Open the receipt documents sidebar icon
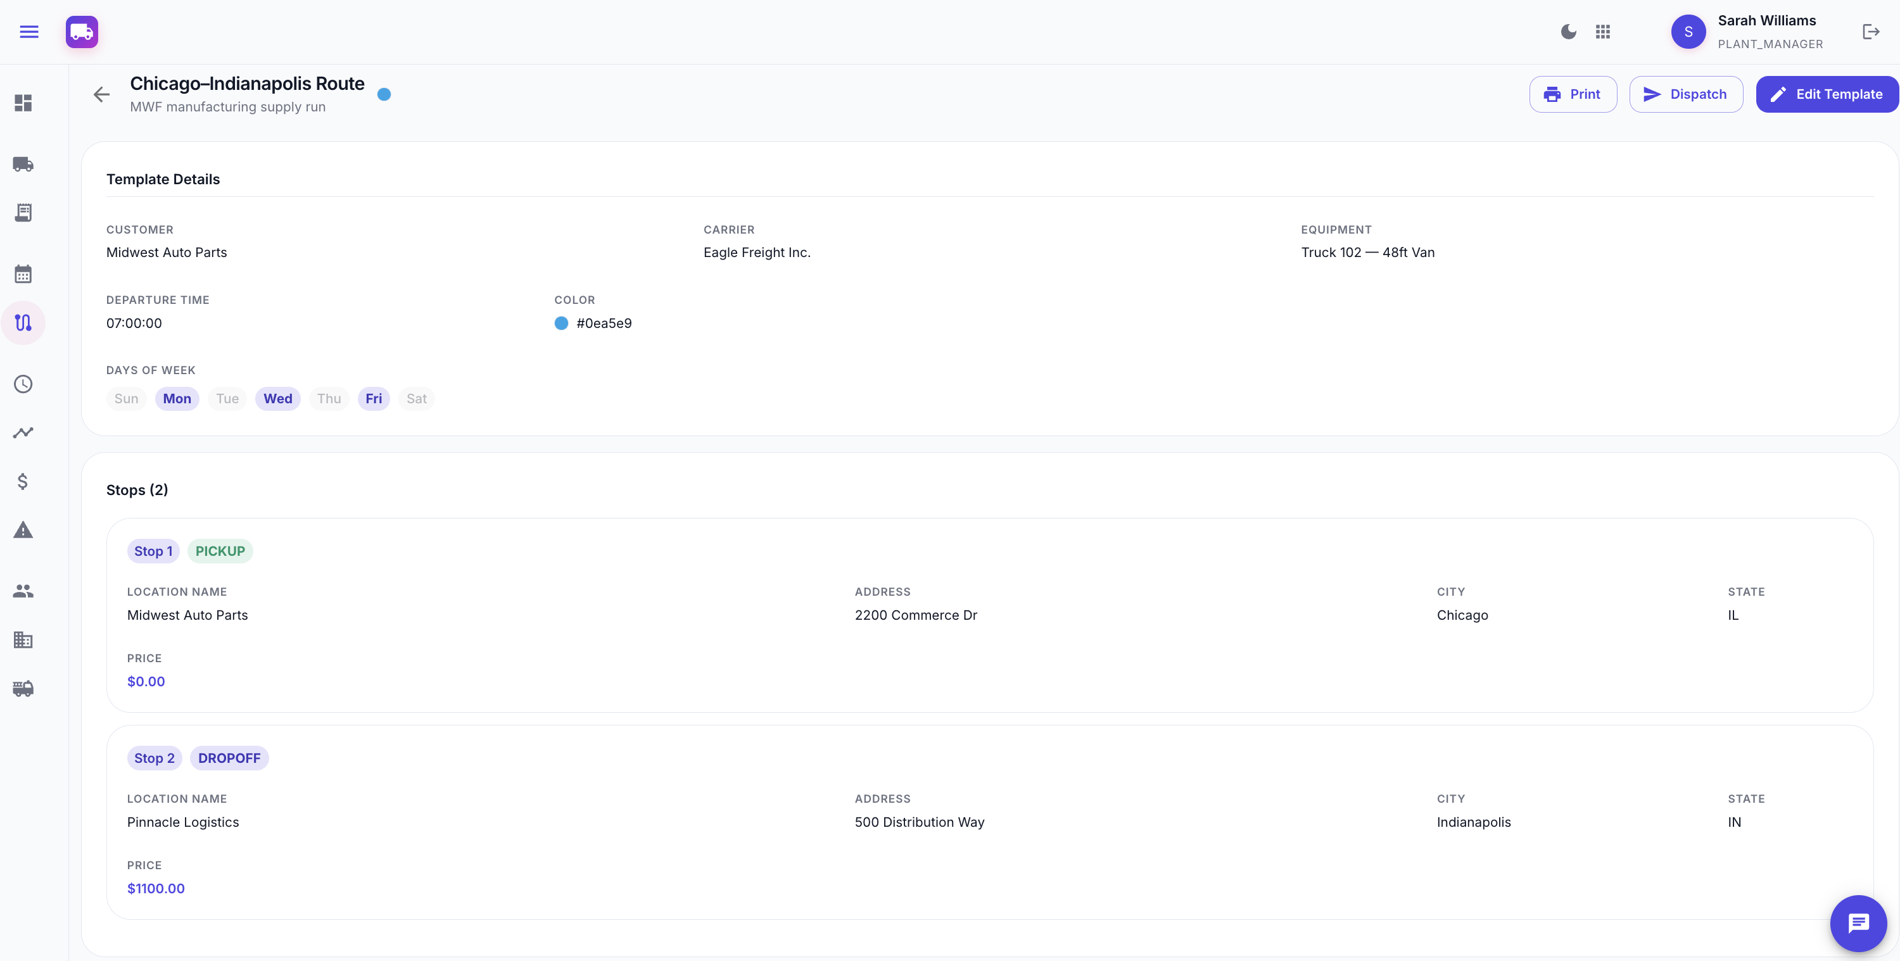The image size is (1900, 961). click(x=23, y=213)
